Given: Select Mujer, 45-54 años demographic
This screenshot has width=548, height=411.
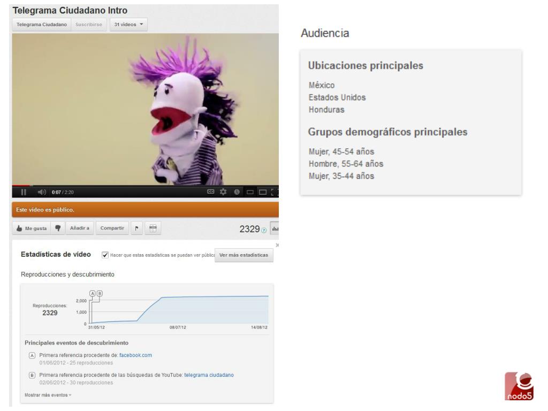Looking at the screenshot, I should [x=341, y=151].
